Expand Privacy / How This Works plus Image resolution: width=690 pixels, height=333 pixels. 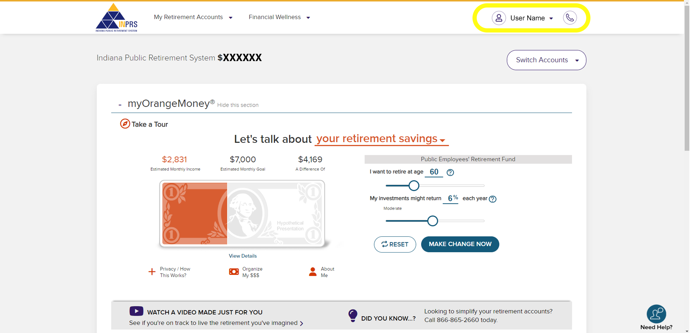pos(152,272)
